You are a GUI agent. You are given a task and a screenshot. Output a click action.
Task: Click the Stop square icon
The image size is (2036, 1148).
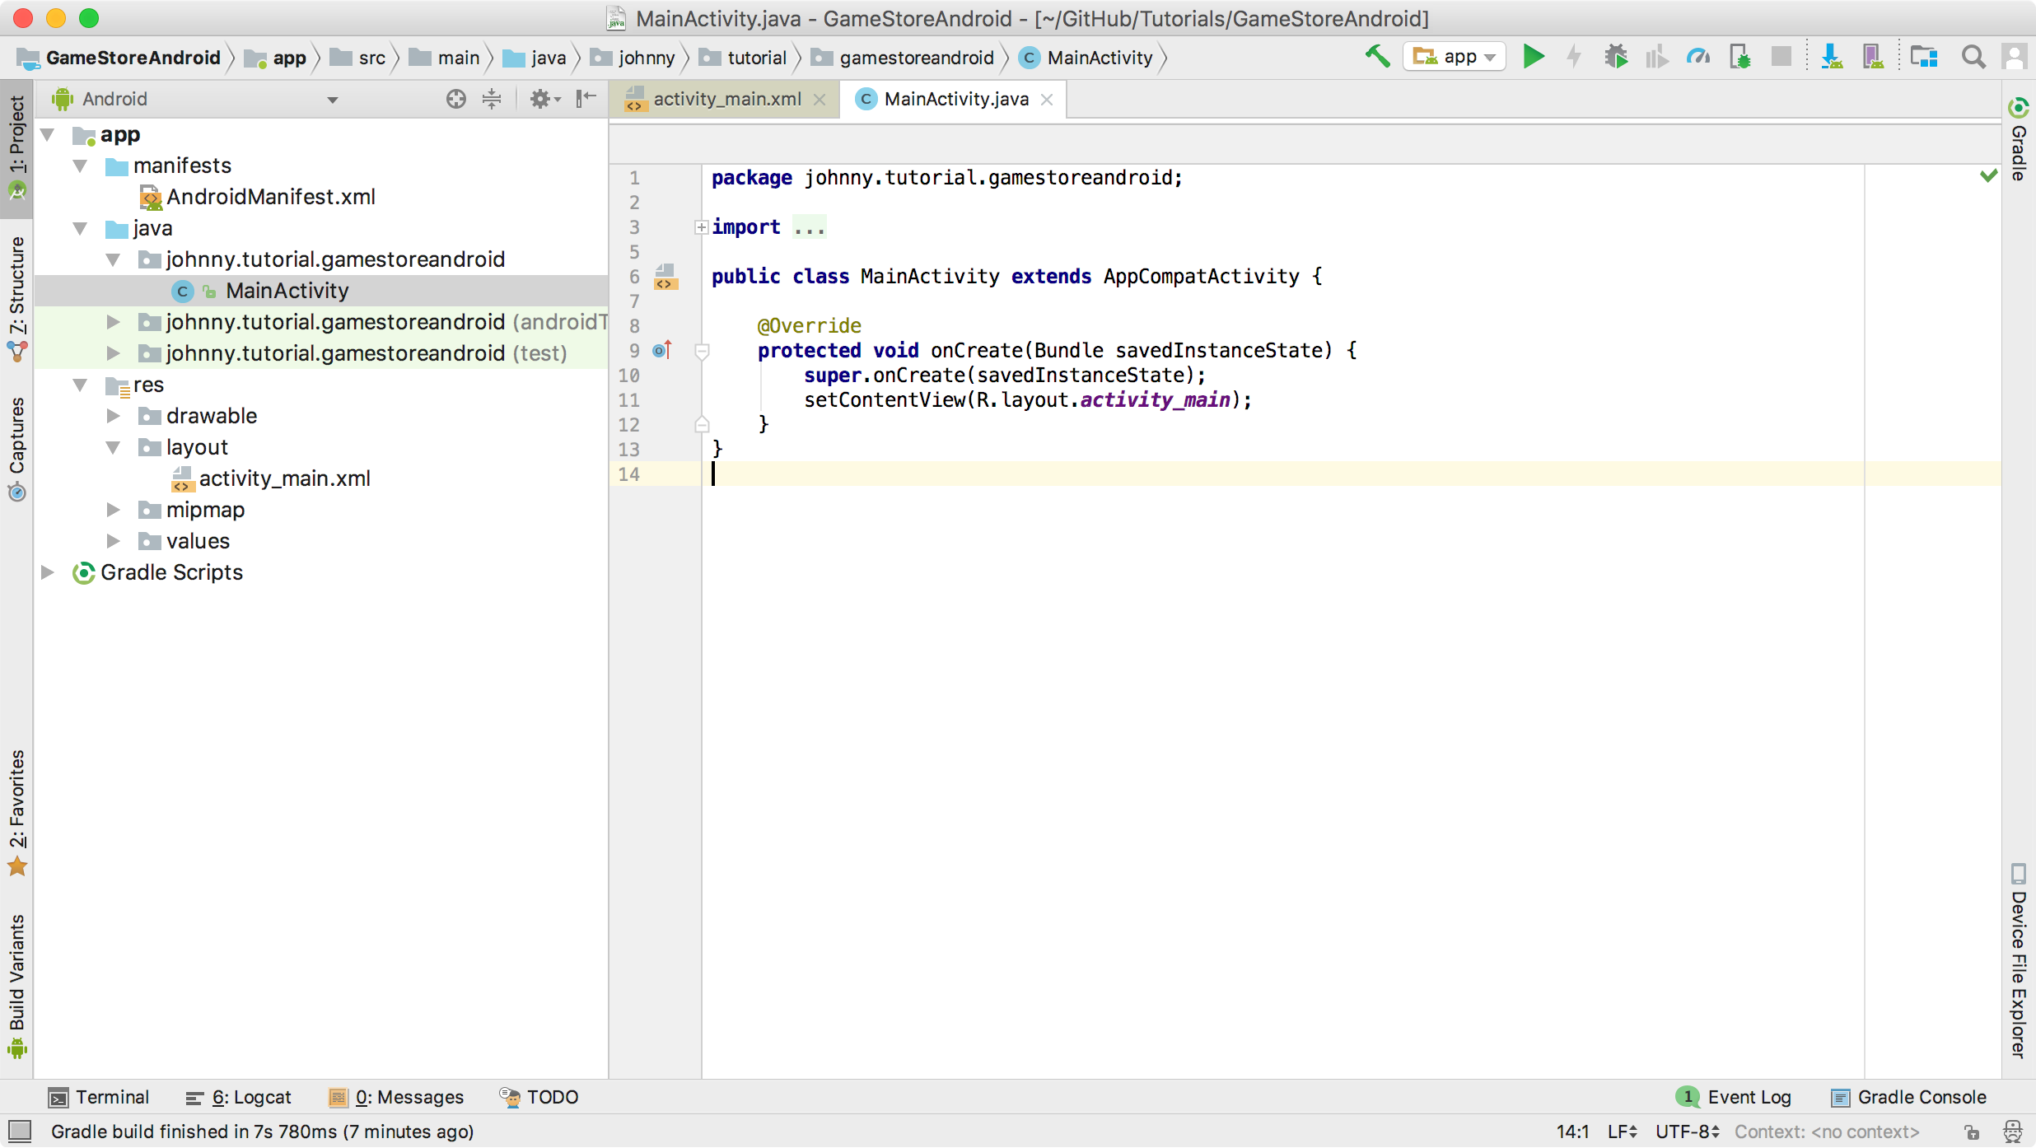pyautogui.click(x=1781, y=57)
